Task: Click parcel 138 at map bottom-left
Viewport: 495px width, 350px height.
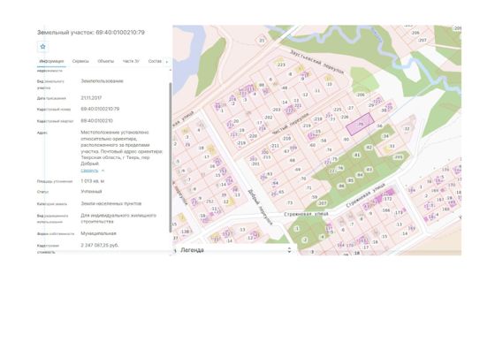Action: (185, 232)
